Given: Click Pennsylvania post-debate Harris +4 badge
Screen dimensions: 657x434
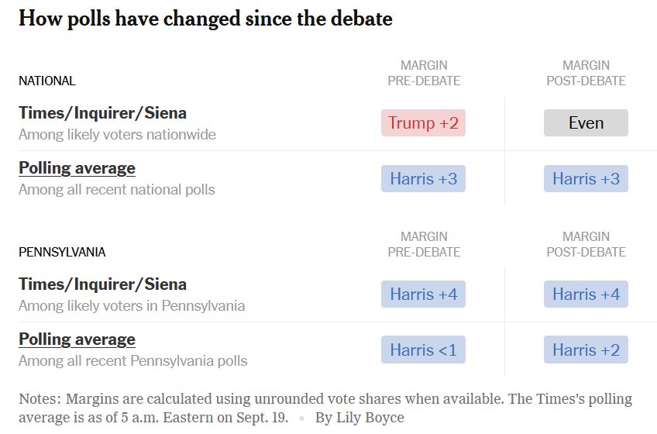Looking at the screenshot, I should (586, 294).
